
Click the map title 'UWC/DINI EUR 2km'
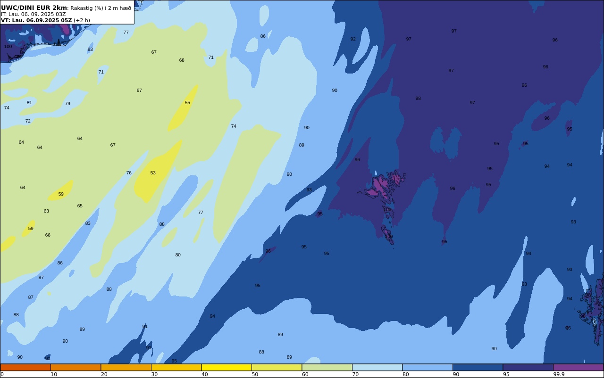pos(34,8)
